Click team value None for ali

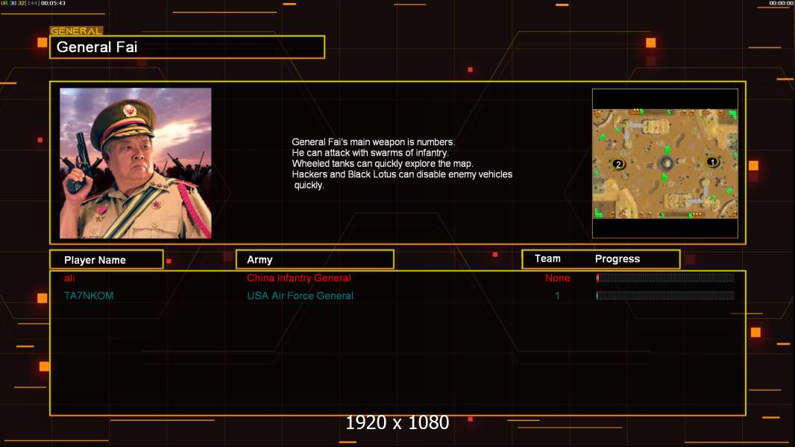click(557, 278)
